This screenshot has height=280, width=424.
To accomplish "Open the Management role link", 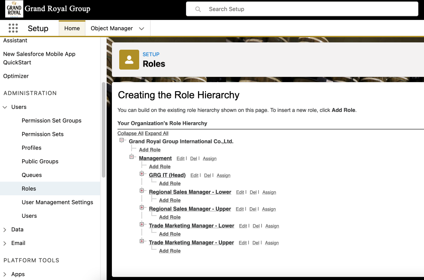I will click(155, 158).
